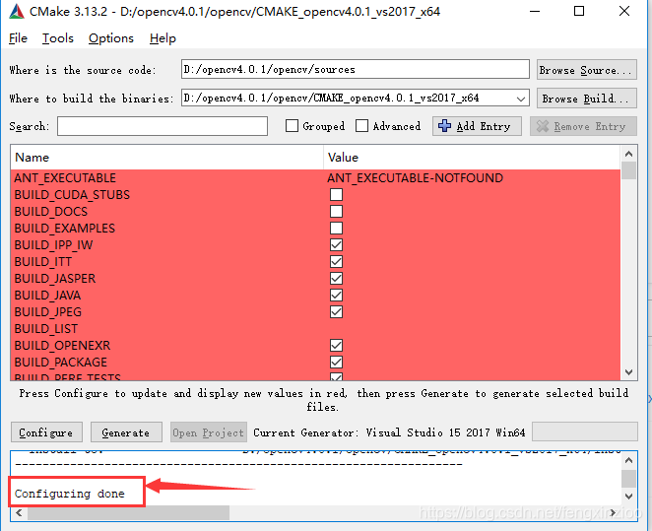
Task: Click output log horizontal scrollbar thumb
Action: point(128,512)
